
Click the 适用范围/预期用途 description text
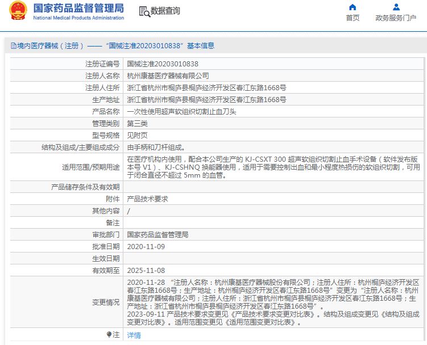[x=273, y=167]
